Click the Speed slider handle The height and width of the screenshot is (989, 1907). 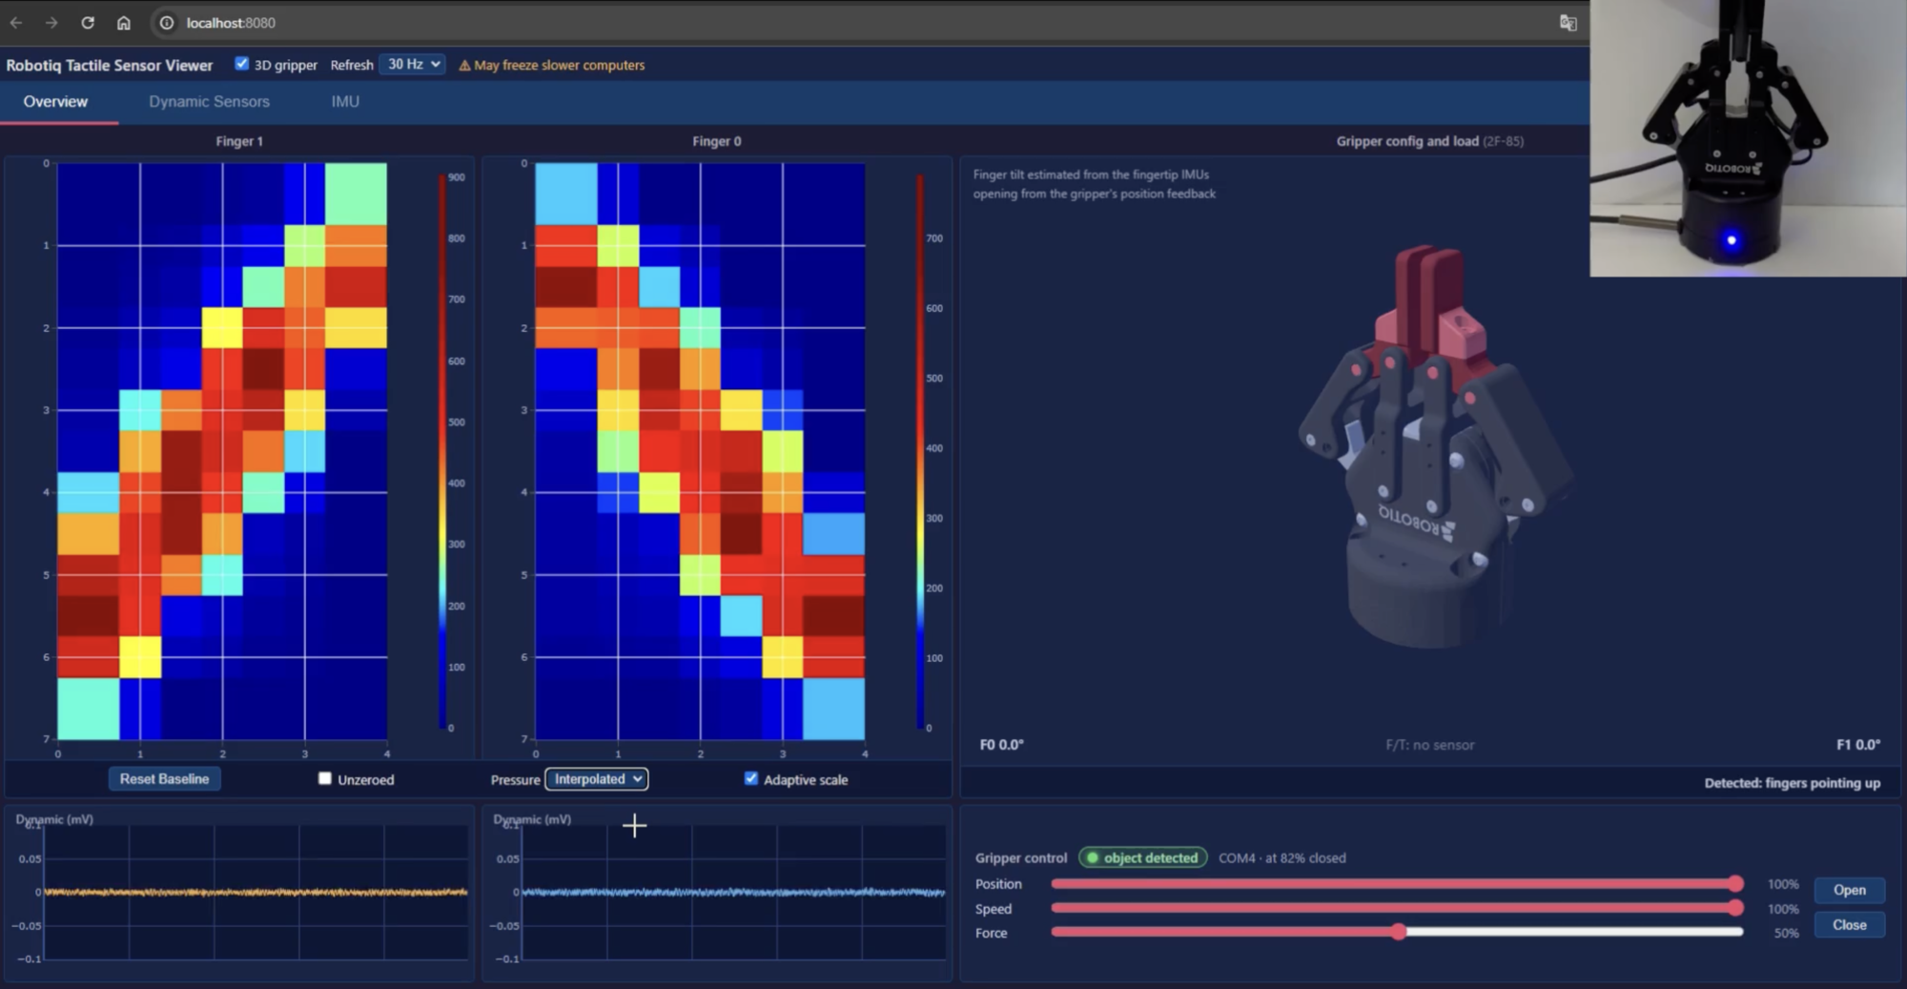pyautogui.click(x=1735, y=908)
